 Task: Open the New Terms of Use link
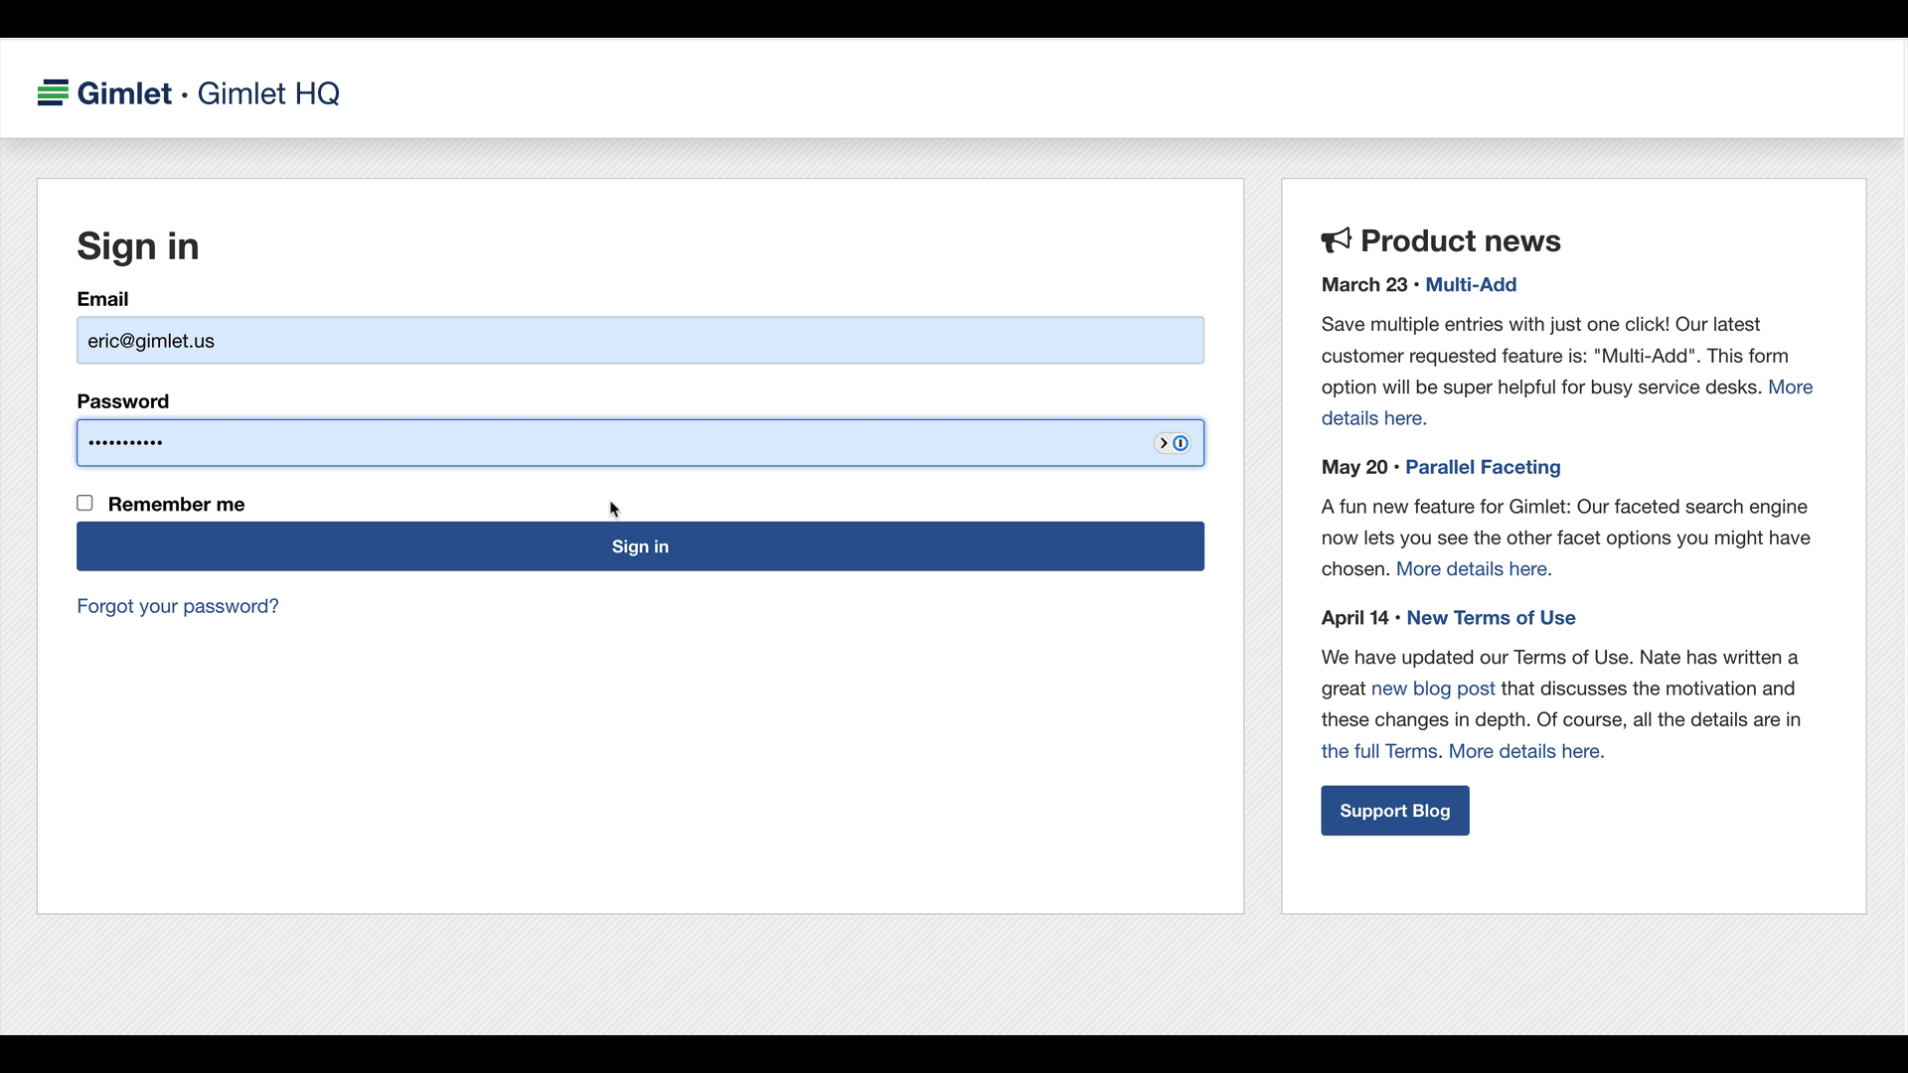point(1491,618)
